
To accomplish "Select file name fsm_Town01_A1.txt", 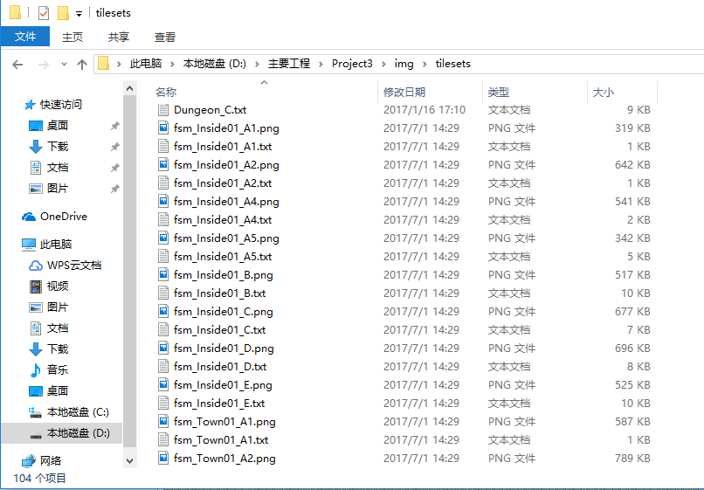I will (x=221, y=440).
